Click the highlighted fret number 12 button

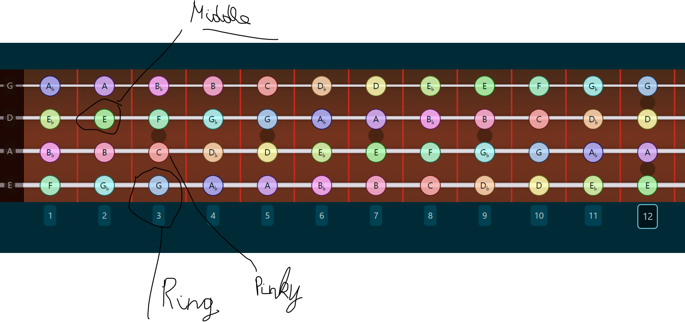point(648,216)
